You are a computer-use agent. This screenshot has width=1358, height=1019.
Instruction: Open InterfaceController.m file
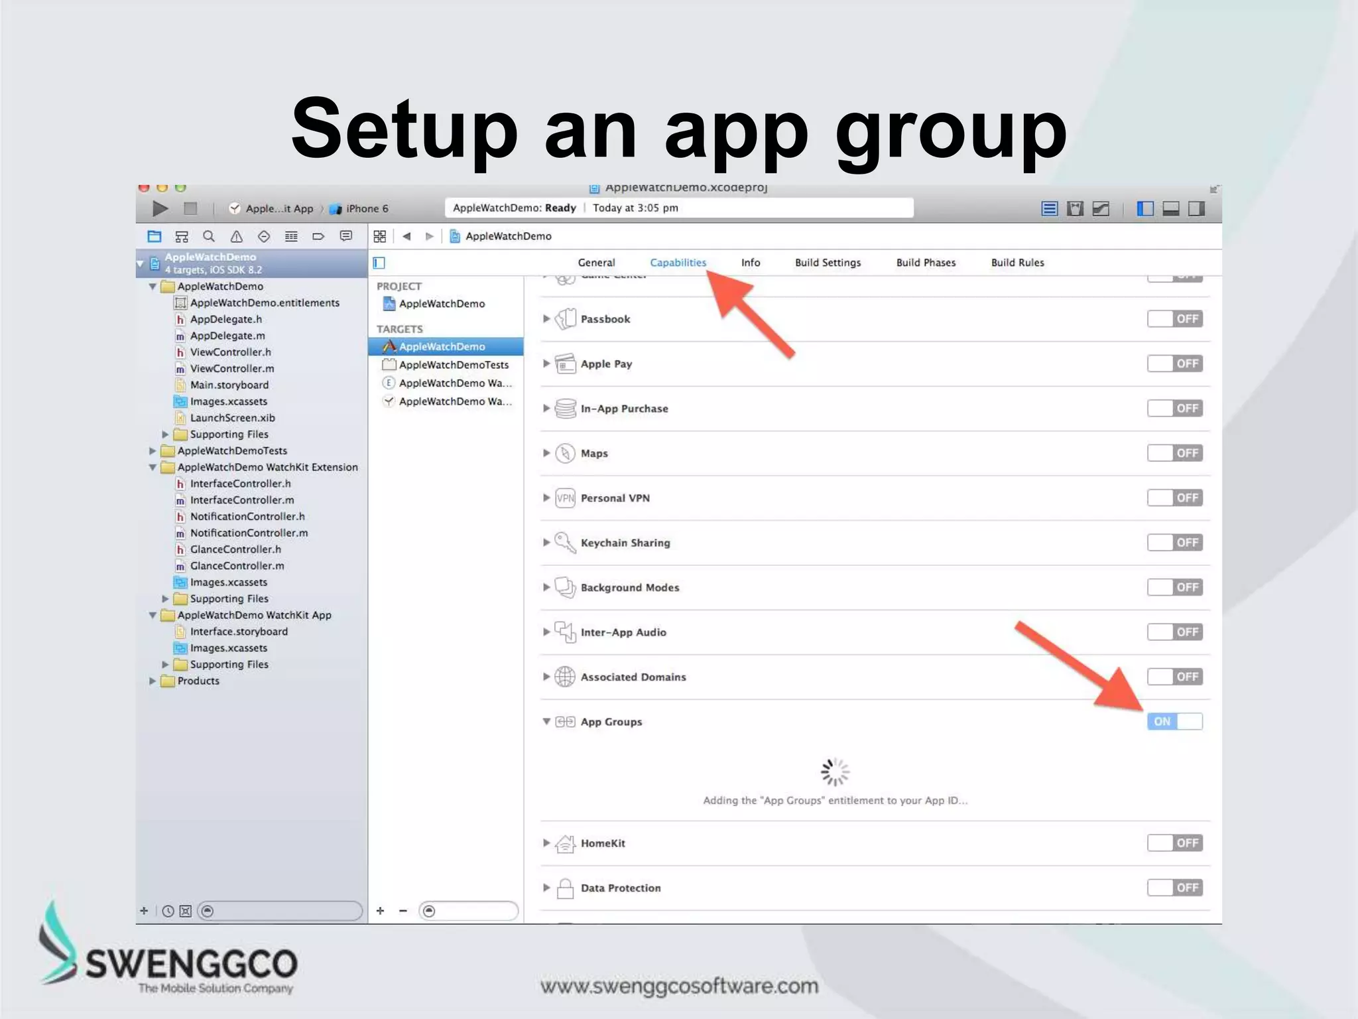tap(242, 500)
